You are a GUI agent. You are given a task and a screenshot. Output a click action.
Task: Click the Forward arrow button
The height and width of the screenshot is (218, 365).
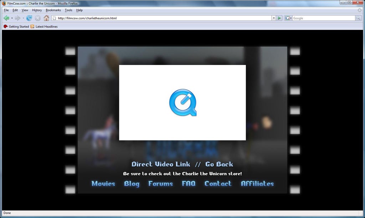pos(17,18)
